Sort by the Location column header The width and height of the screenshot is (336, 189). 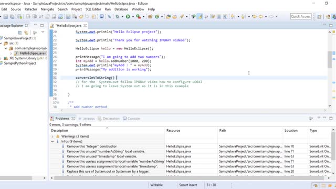(296, 131)
